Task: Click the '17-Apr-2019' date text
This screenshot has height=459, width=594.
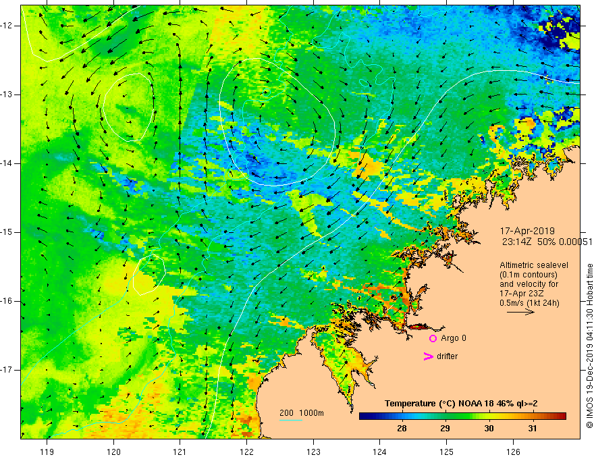Action: pos(527,231)
